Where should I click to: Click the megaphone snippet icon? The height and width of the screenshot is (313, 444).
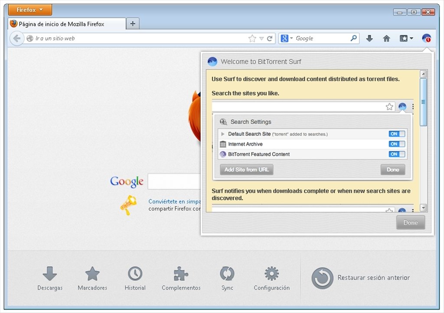click(x=128, y=205)
